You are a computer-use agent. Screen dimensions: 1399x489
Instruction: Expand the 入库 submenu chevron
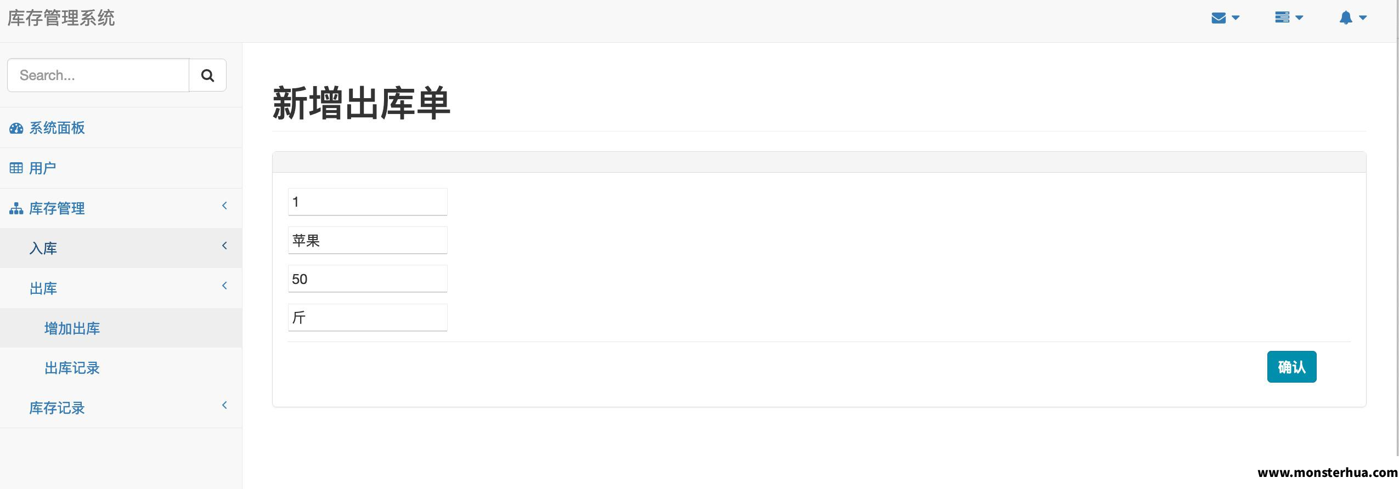224,246
